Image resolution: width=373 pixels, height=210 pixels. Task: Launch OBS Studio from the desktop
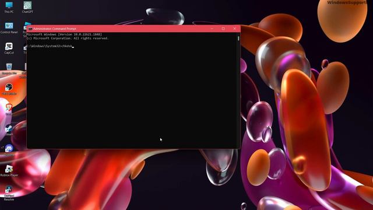pos(9,89)
